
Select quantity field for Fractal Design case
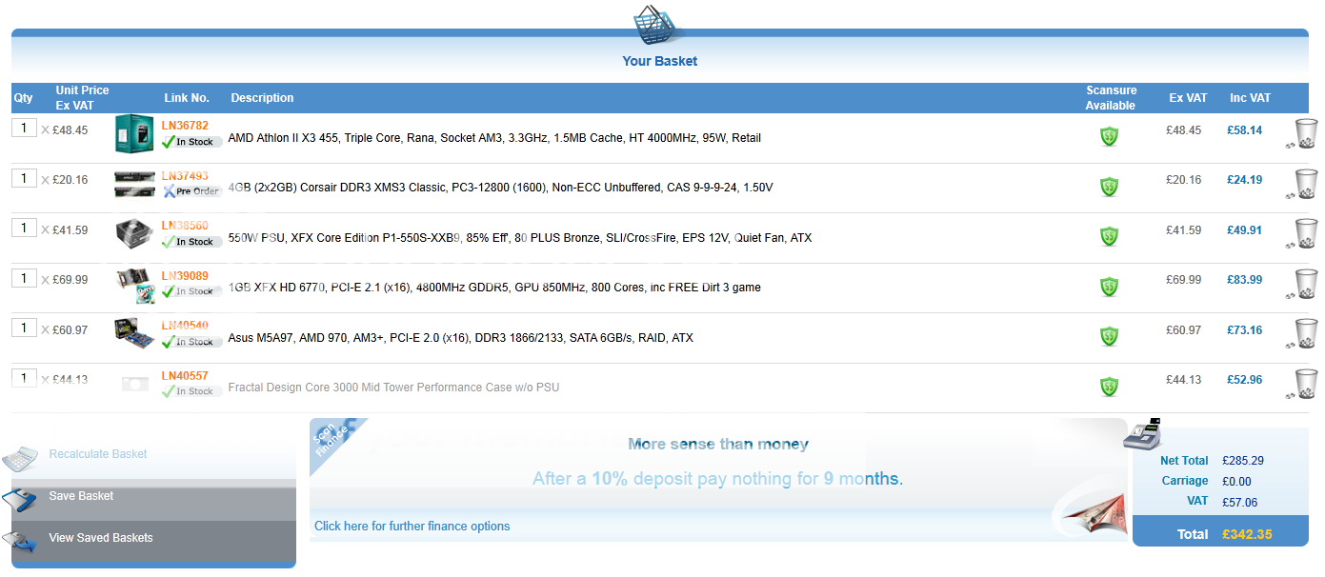point(24,378)
